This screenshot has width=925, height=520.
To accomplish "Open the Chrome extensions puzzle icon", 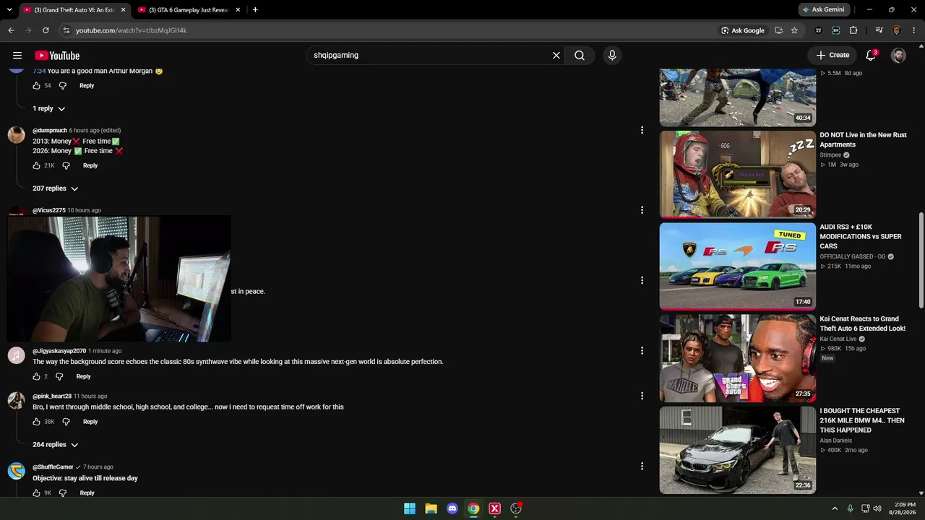I will click(853, 30).
